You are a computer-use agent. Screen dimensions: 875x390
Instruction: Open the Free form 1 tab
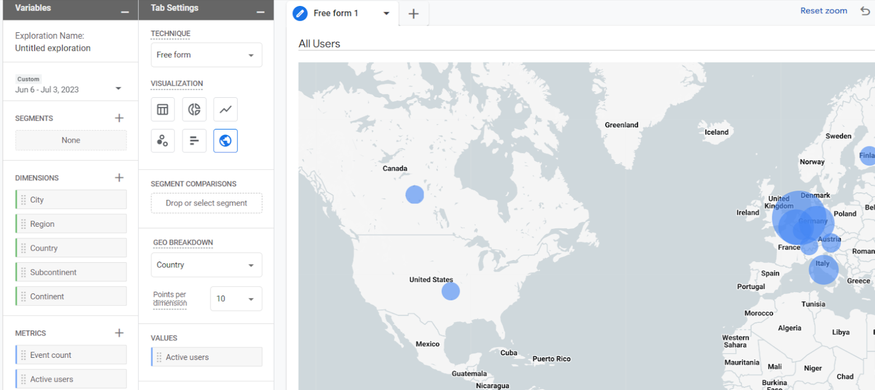click(x=335, y=13)
